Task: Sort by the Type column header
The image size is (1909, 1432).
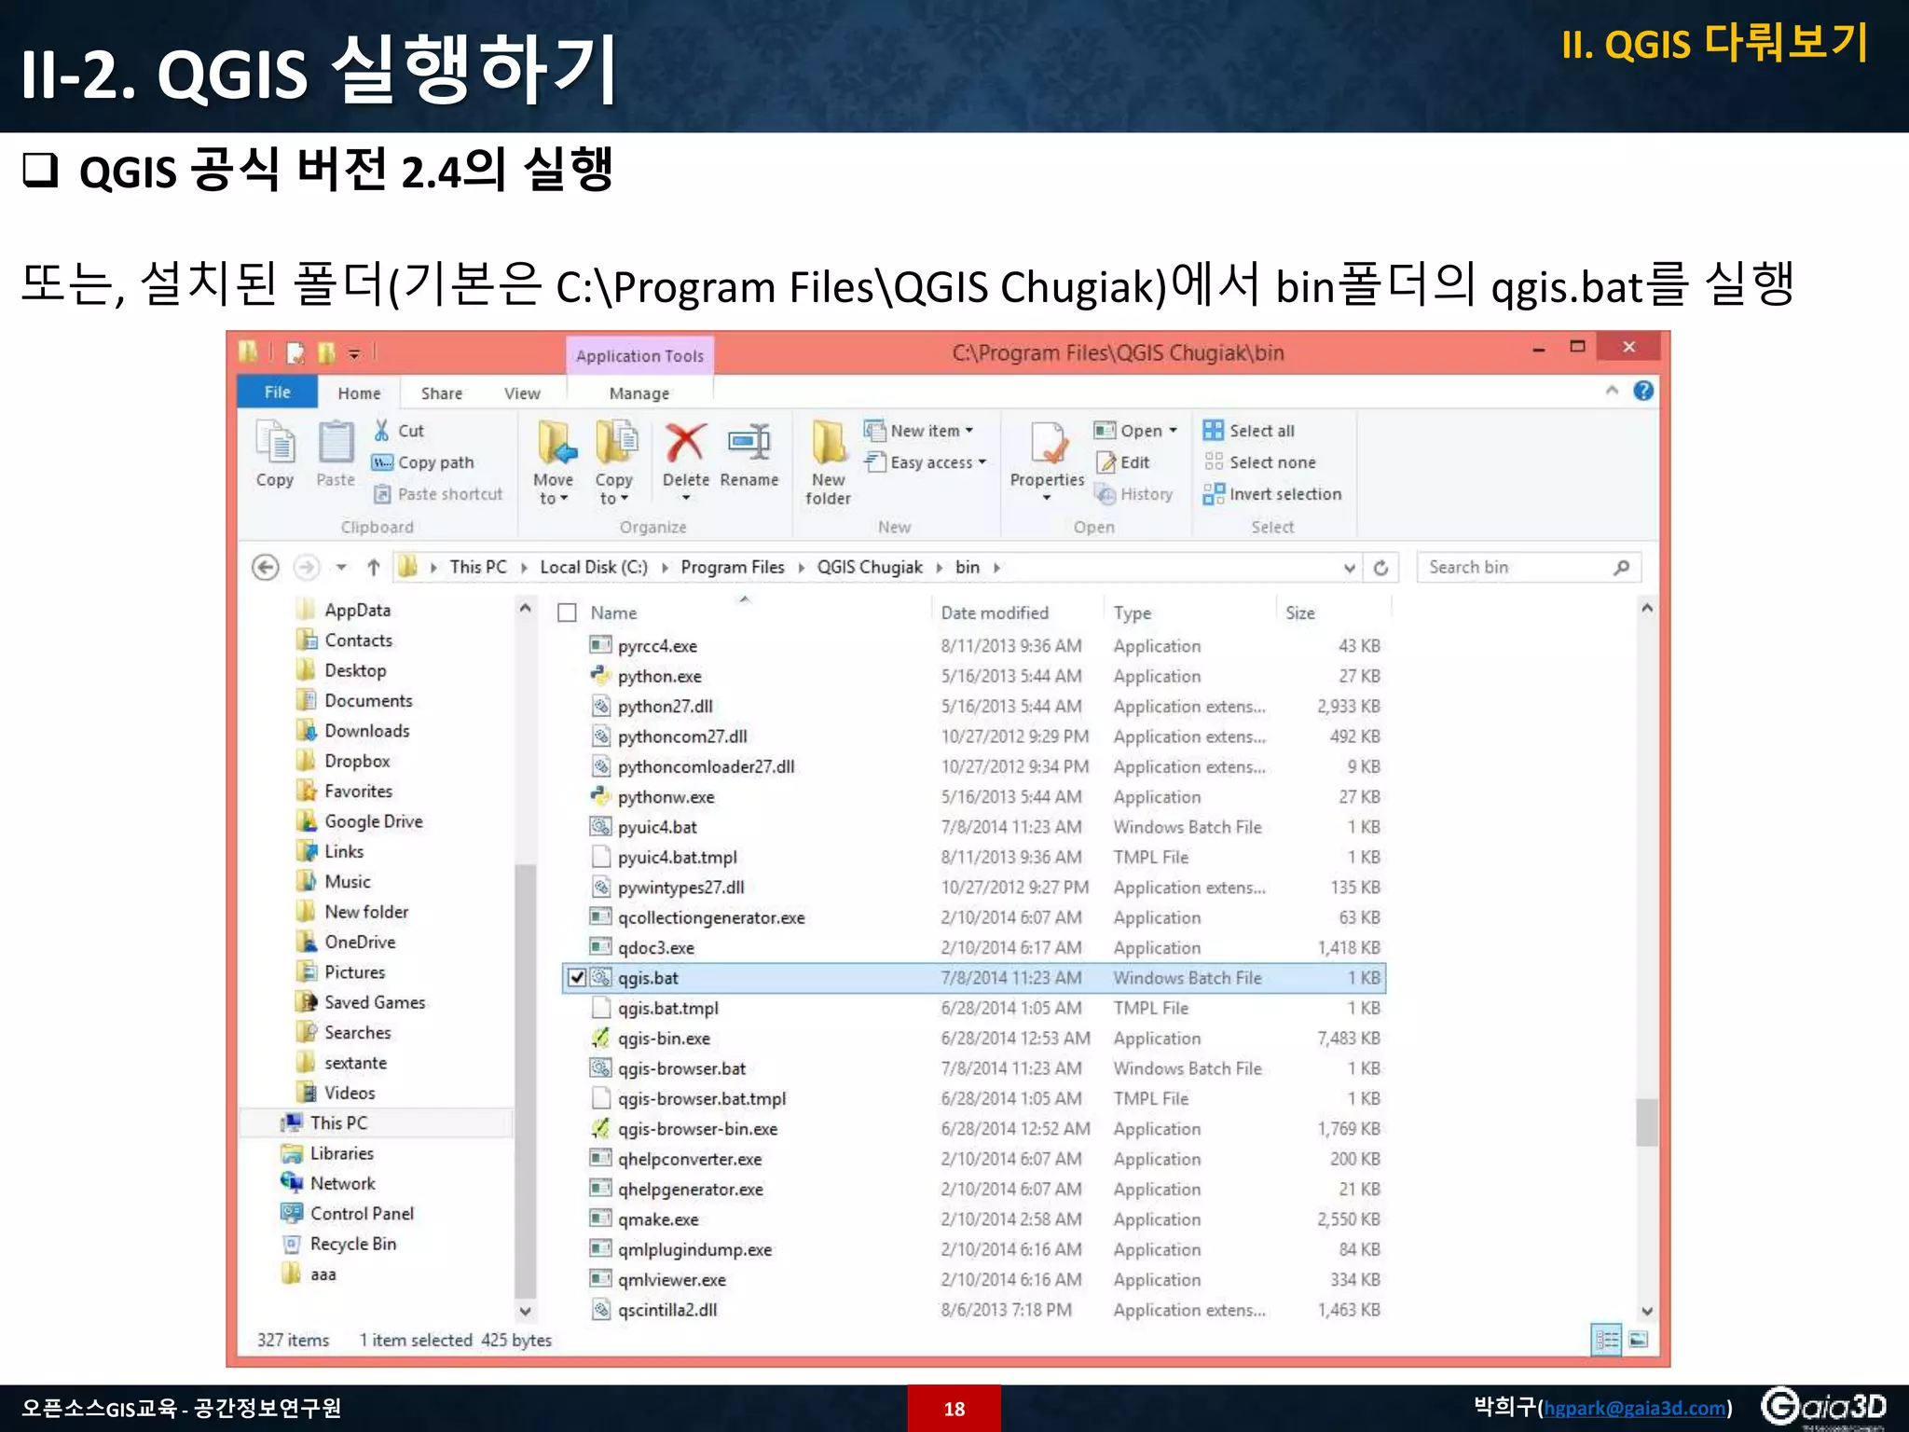Action: point(1133,613)
